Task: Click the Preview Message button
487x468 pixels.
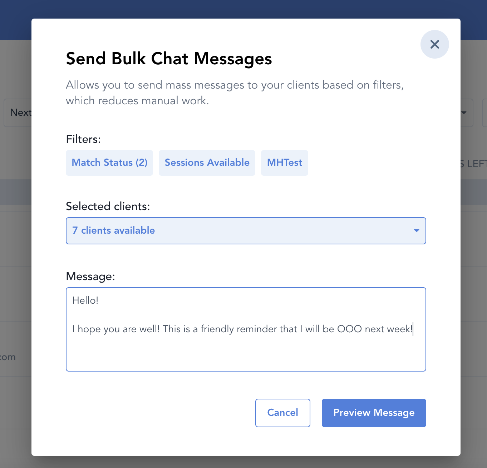Action: (x=374, y=413)
